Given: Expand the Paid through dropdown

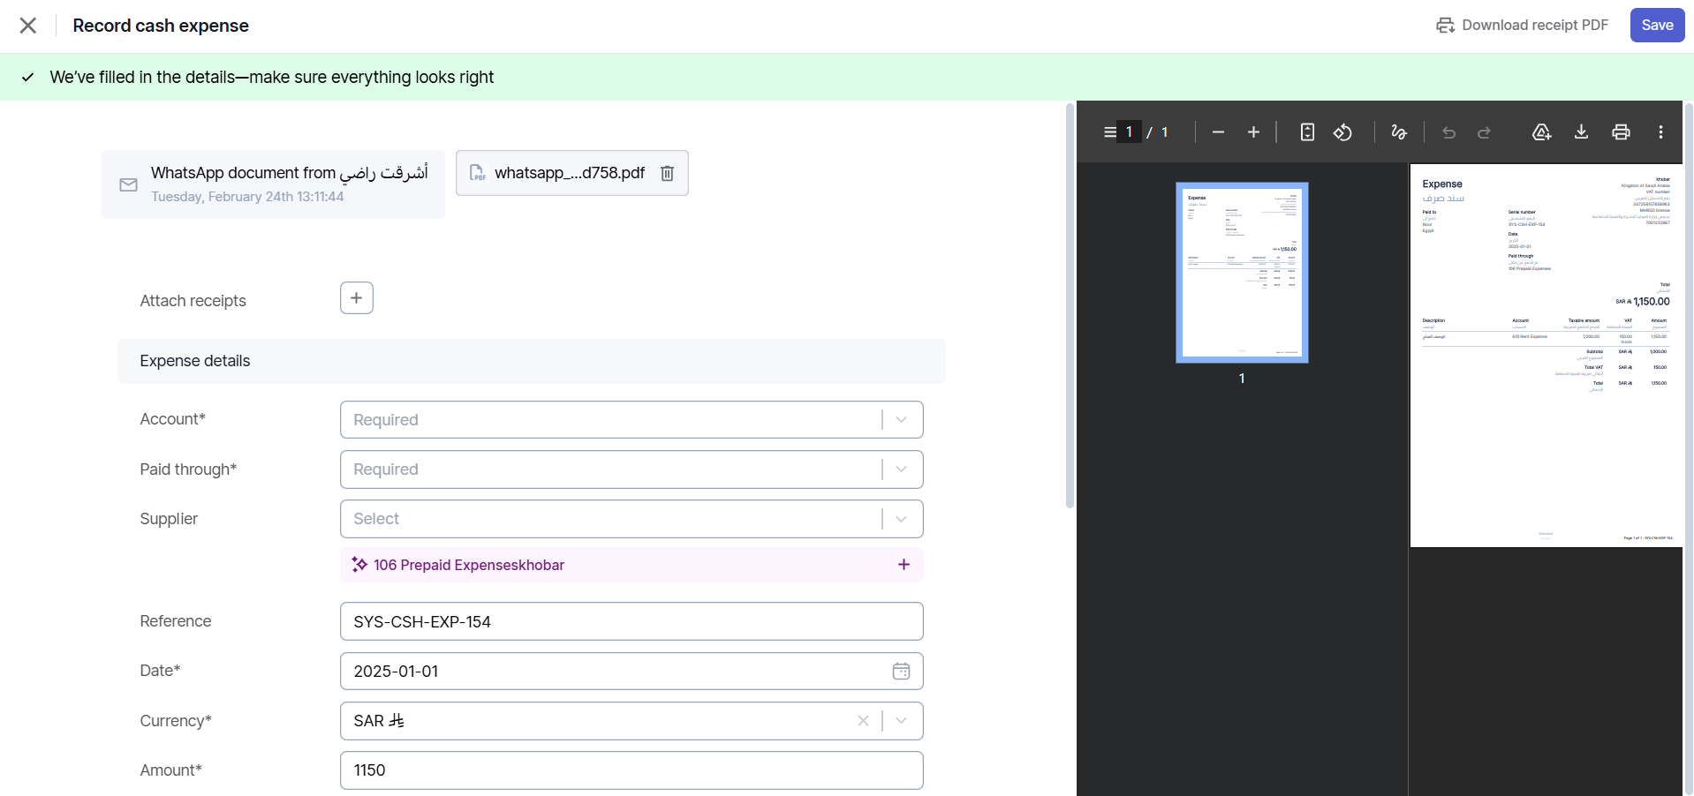Looking at the screenshot, I should 901,469.
